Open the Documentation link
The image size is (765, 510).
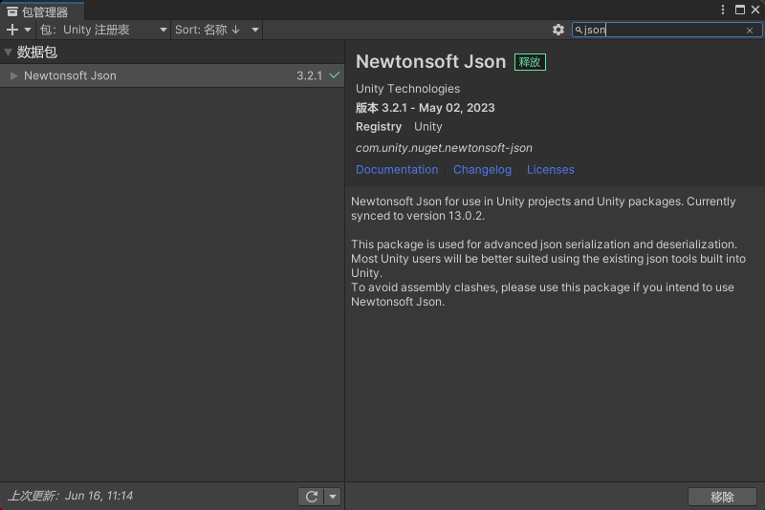(x=397, y=169)
